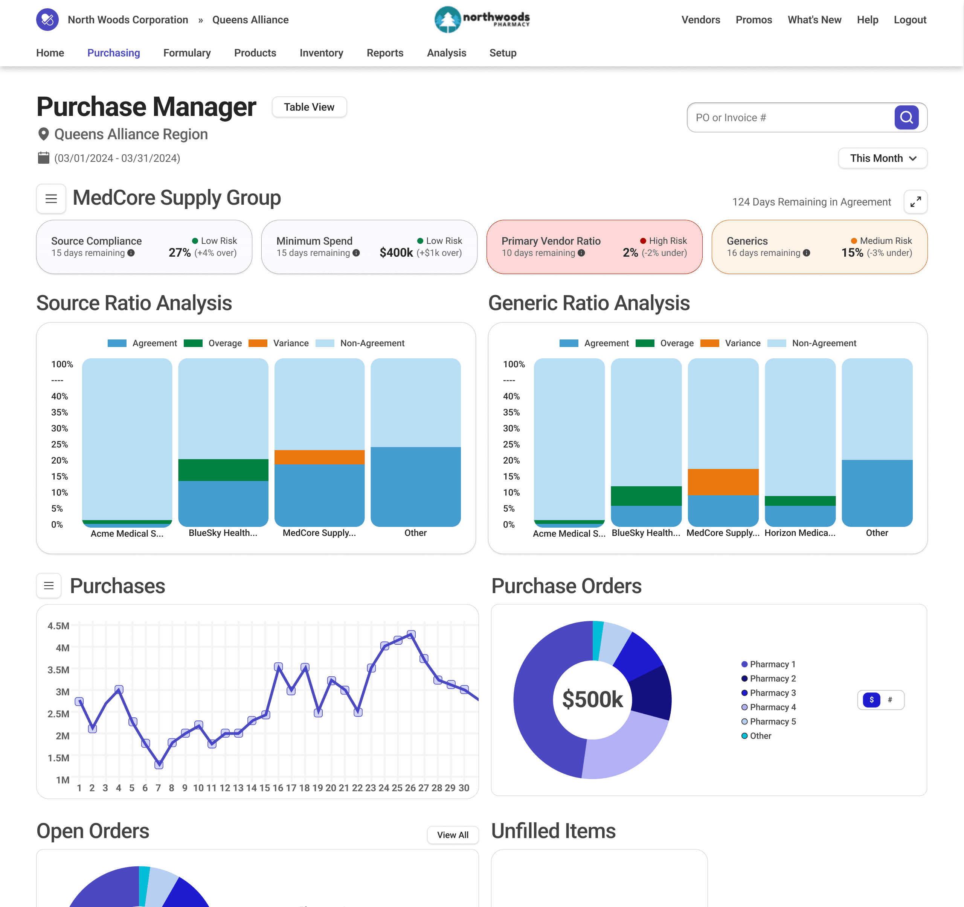Open the Formulary tab
Screen dimensions: 964x907
pyautogui.click(x=187, y=53)
